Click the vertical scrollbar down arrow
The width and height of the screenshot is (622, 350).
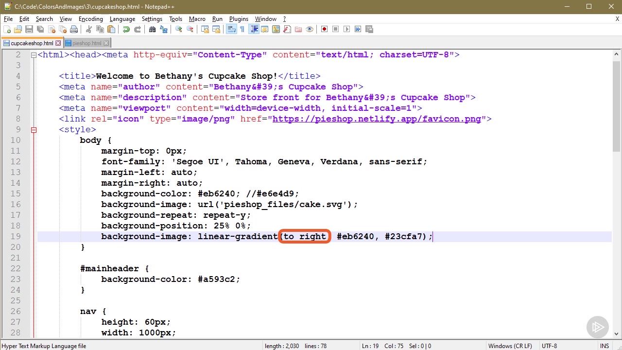(616, 333)
